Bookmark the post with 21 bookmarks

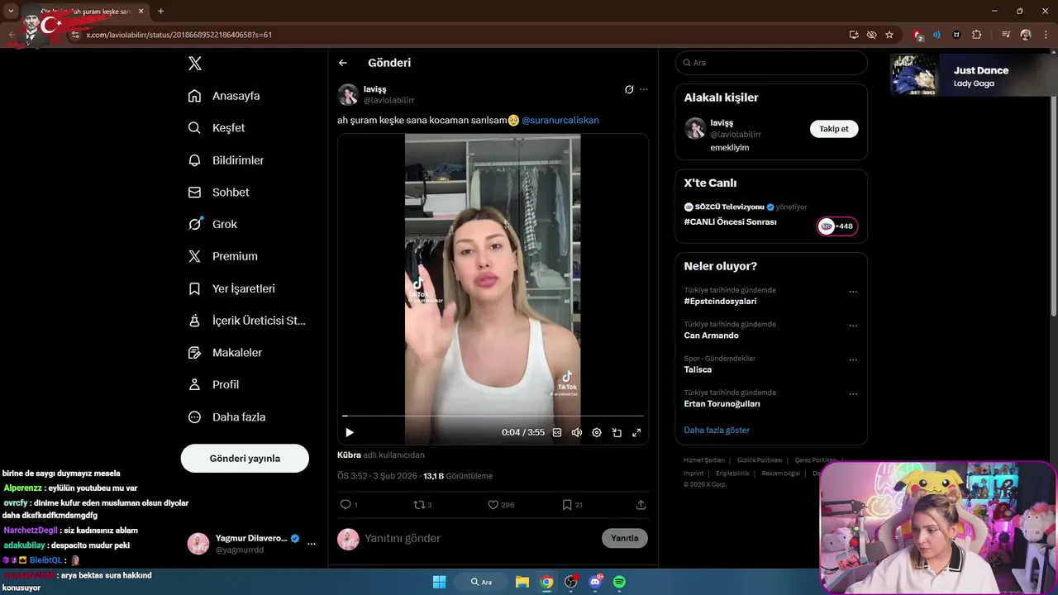click(x=572, y=505)
